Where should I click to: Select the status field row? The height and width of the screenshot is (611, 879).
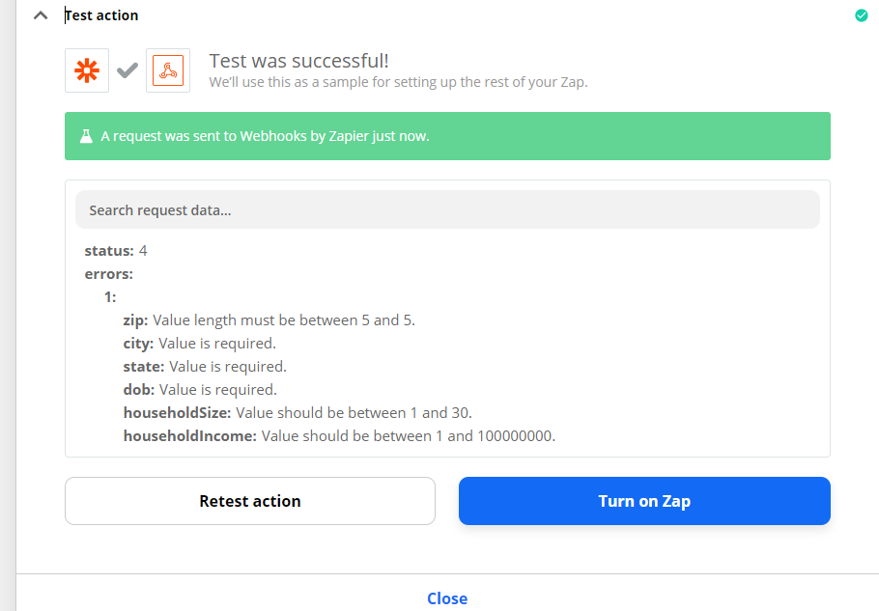click(116, 251)
